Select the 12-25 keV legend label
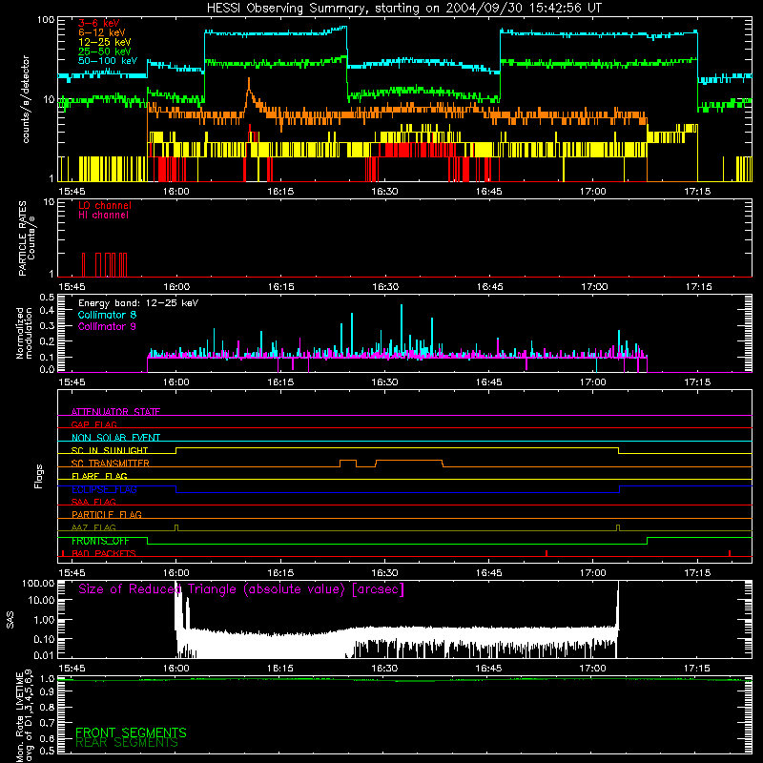 tap(105, 42)
